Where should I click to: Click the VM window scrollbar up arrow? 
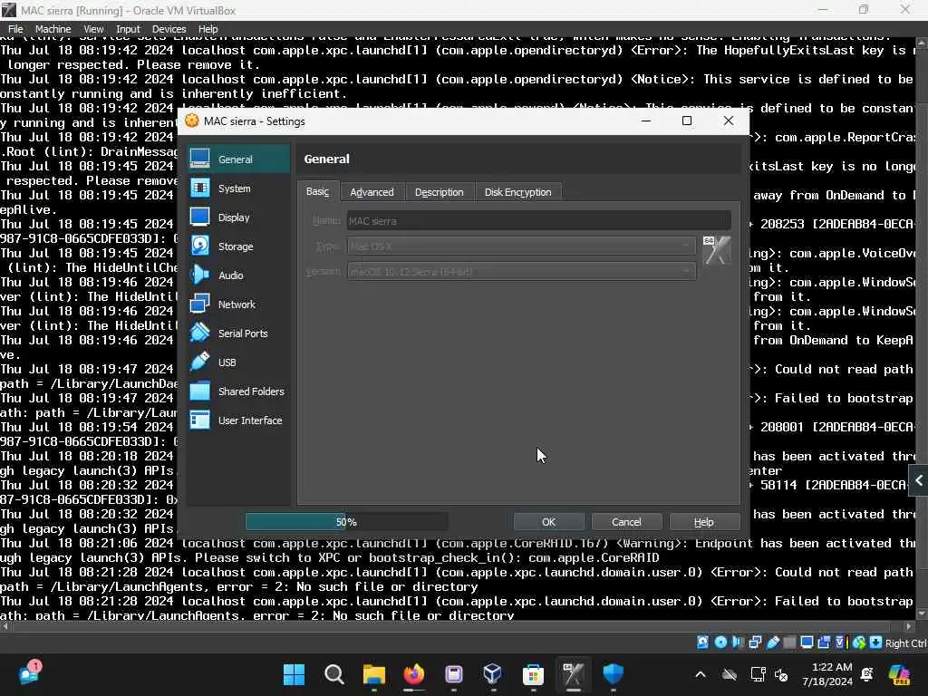922,43
